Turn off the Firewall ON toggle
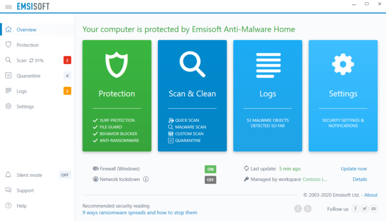Viewport: 386px width, 221px height. pyautogui.click(x=210, y=169)
